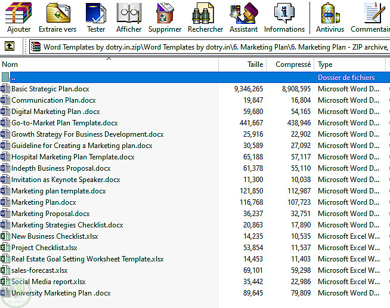Click parent folder icon in '..' row

pyautogui.click(x=5, y=77)
